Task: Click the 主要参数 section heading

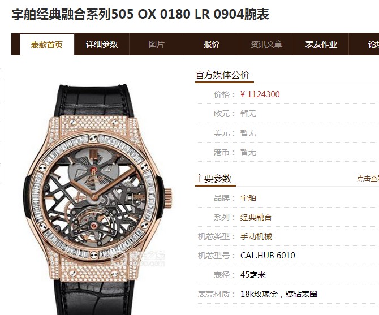Action: pyautogui.click(x=213, y=179)
